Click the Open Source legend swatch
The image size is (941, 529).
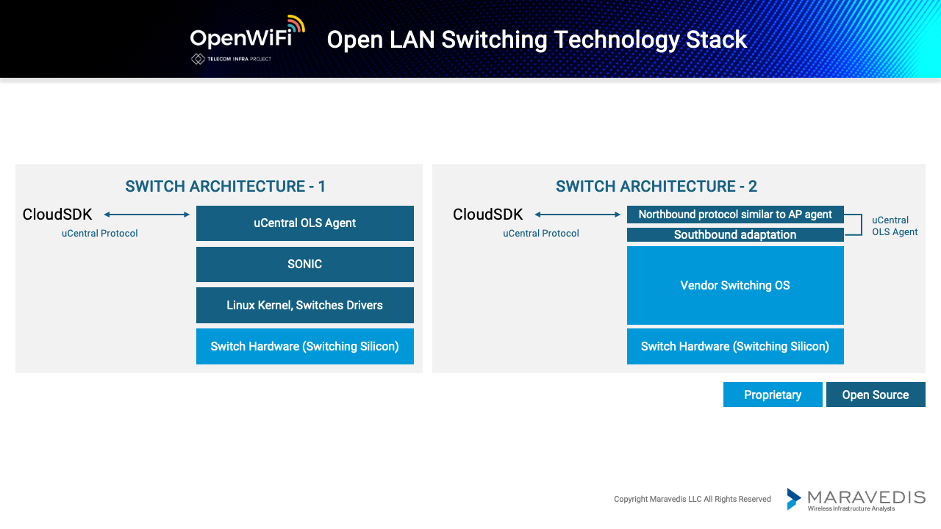click(x=876, y=395)
